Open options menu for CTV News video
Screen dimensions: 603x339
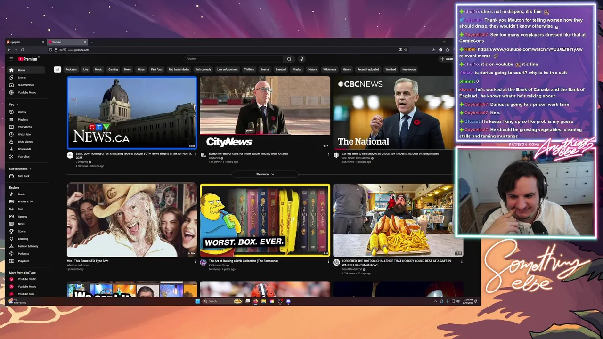point(196,154)
